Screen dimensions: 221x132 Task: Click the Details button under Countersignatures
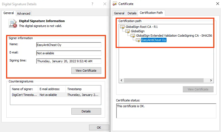[86, 111]
